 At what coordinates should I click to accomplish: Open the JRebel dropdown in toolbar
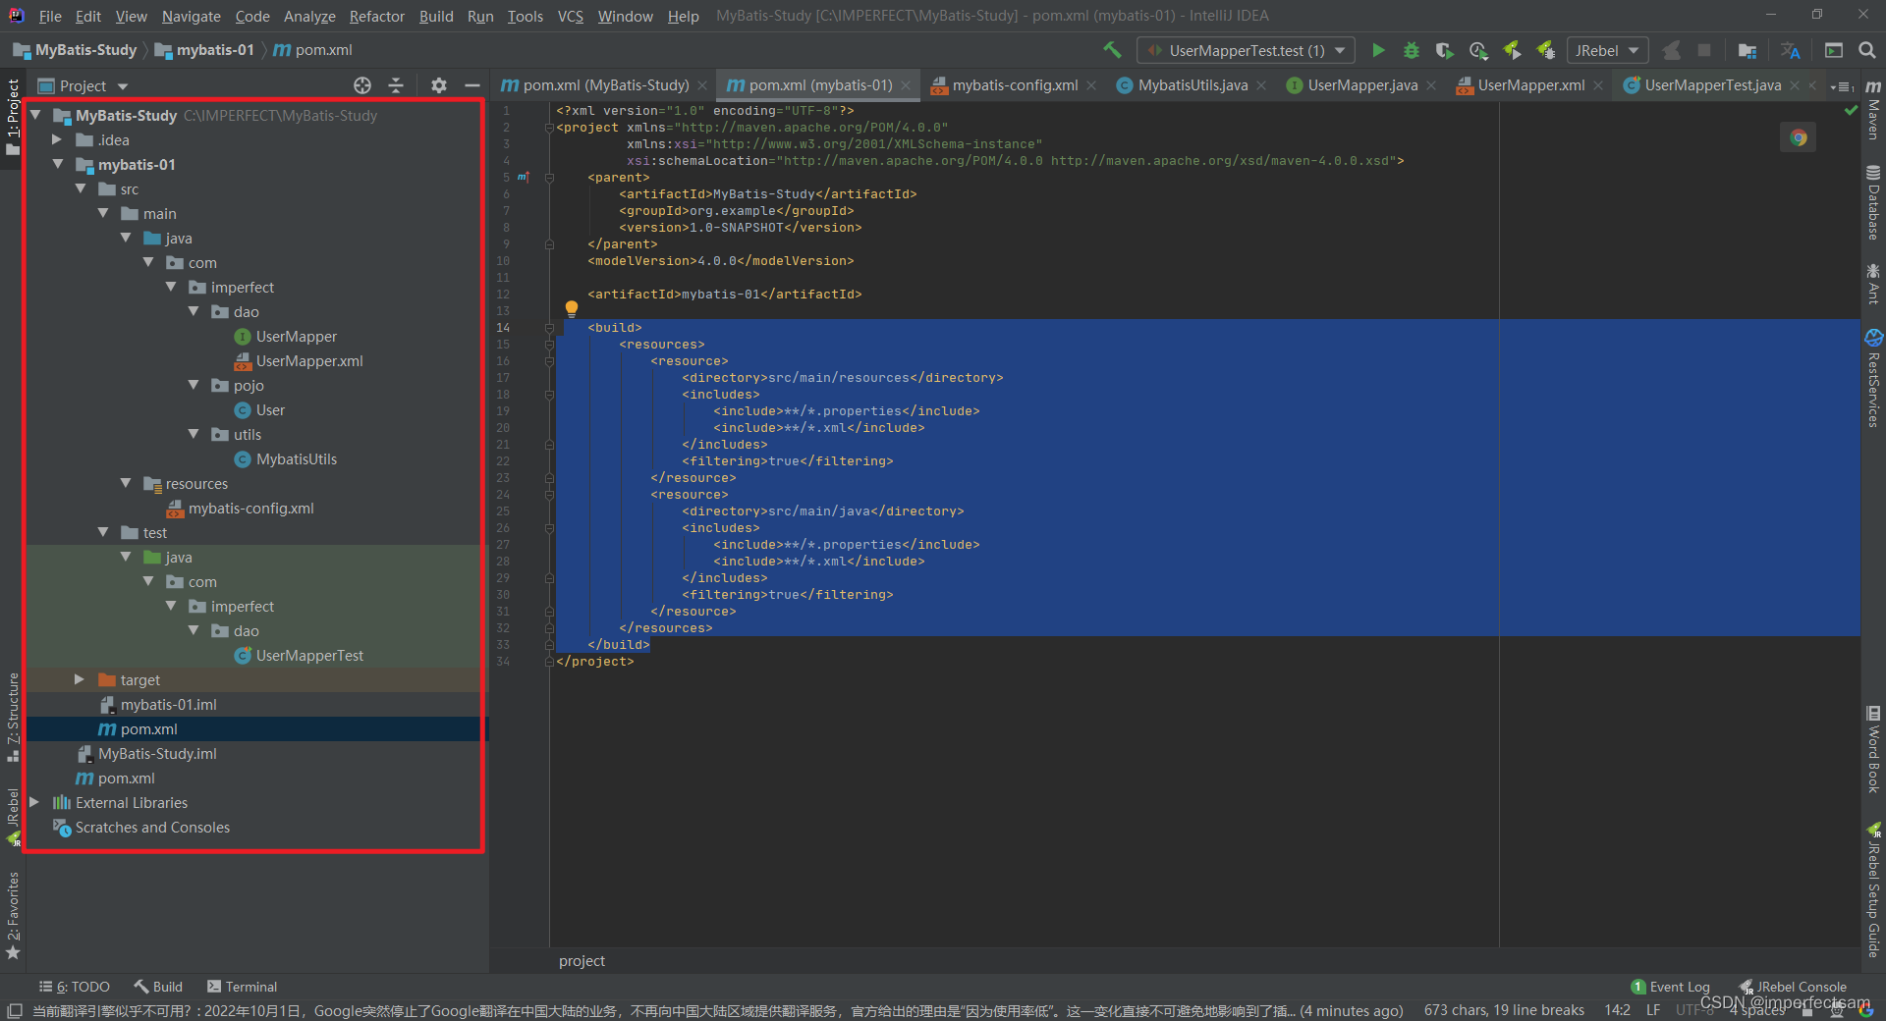(1607, 50)
